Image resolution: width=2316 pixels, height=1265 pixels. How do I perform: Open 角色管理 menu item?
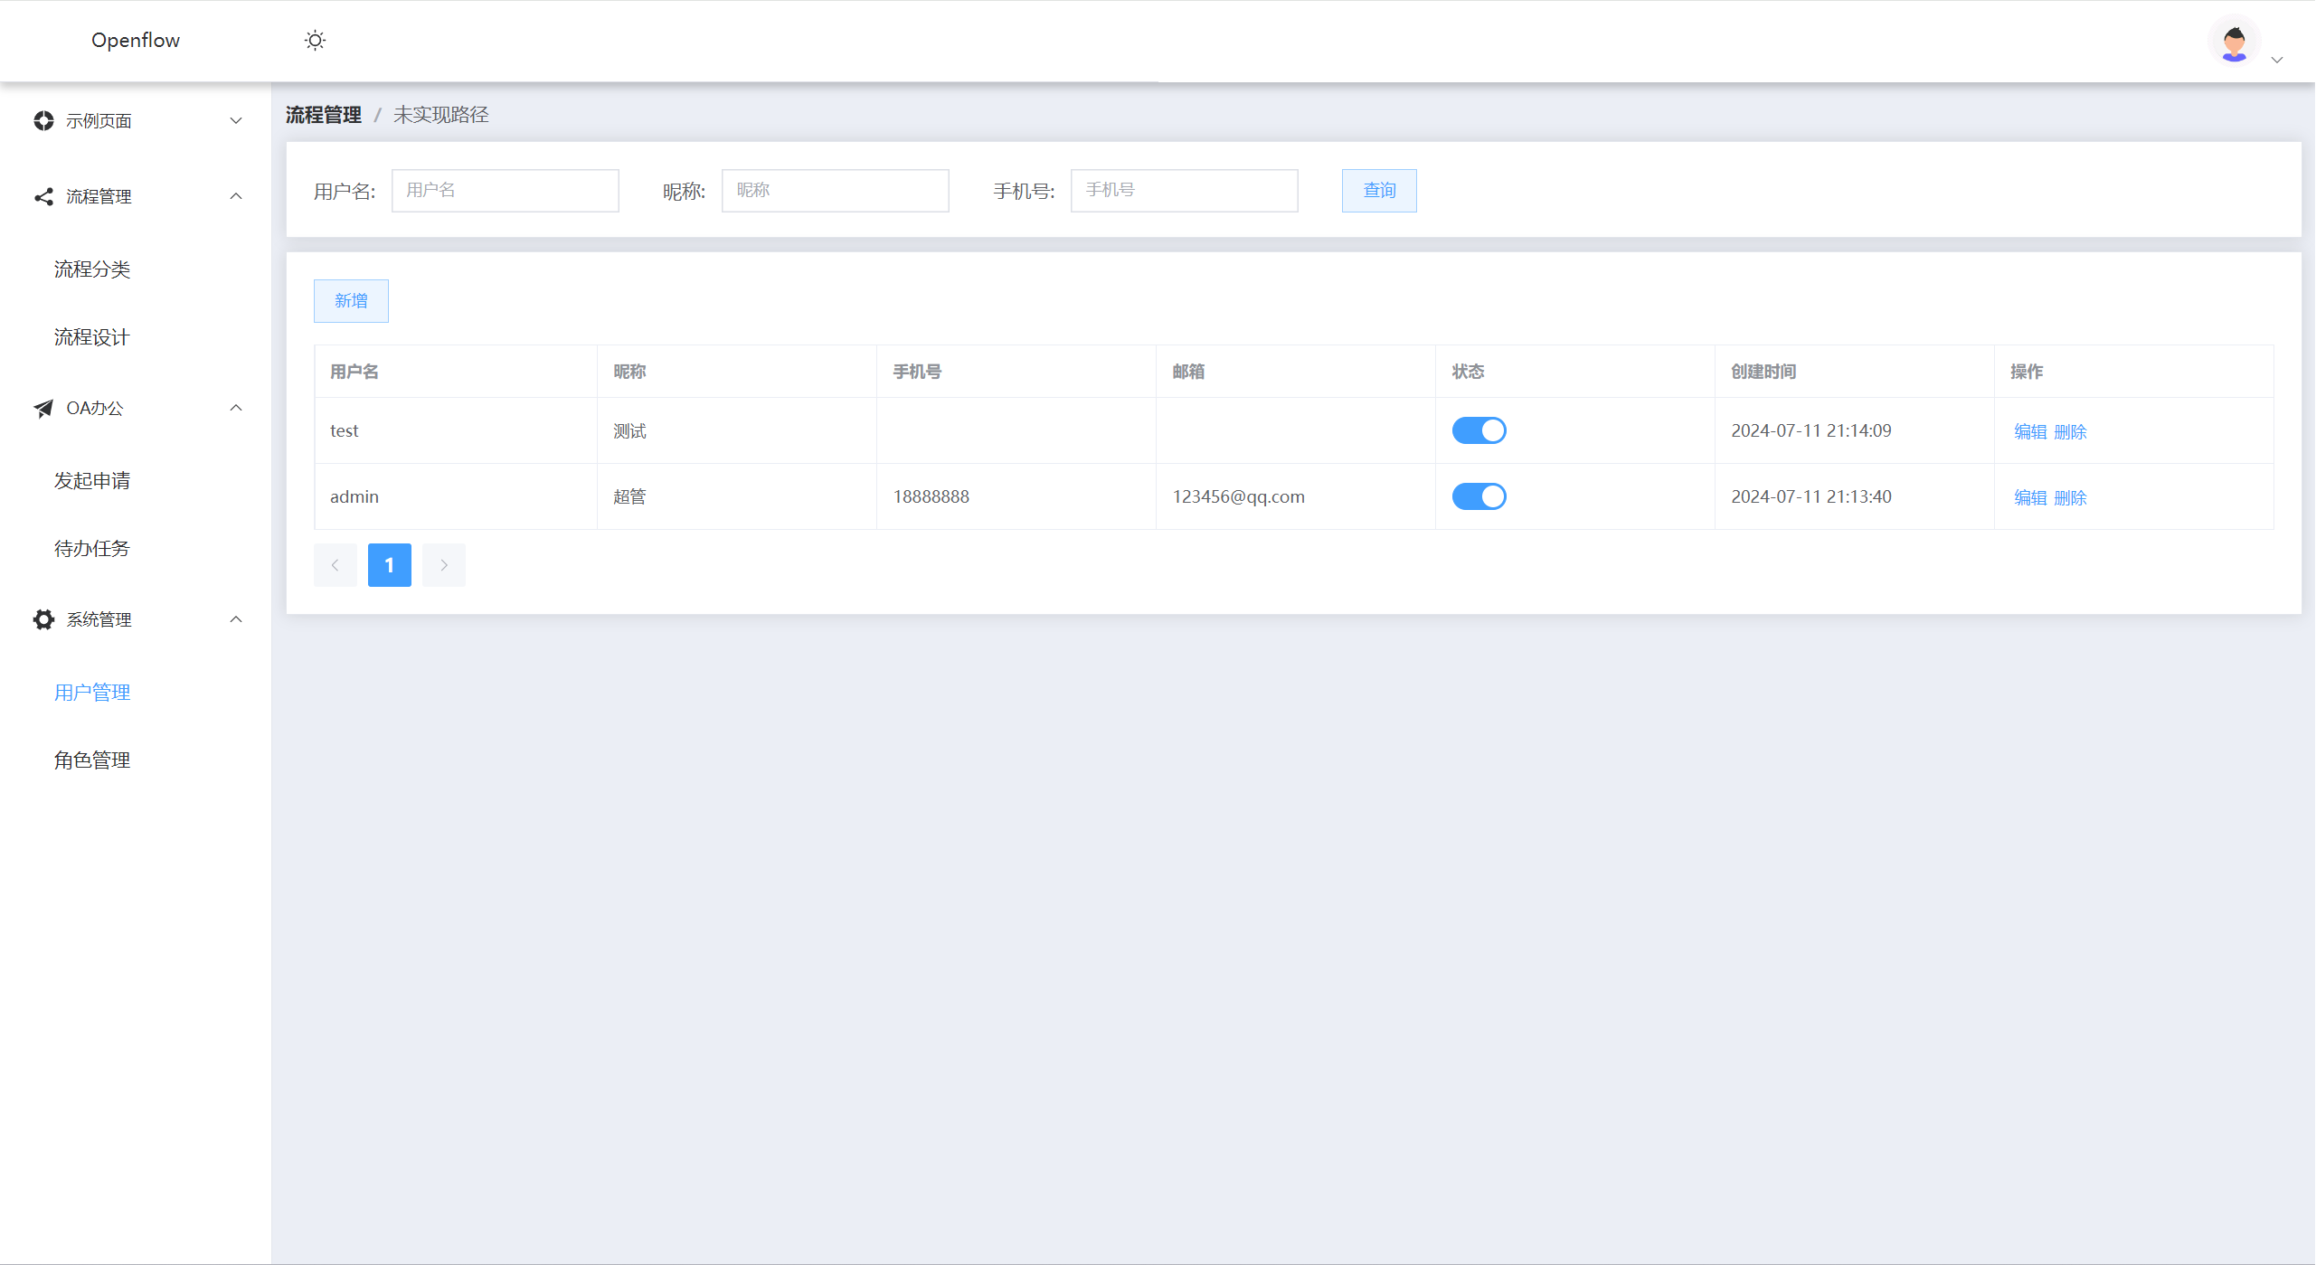(x=92, y=760)
